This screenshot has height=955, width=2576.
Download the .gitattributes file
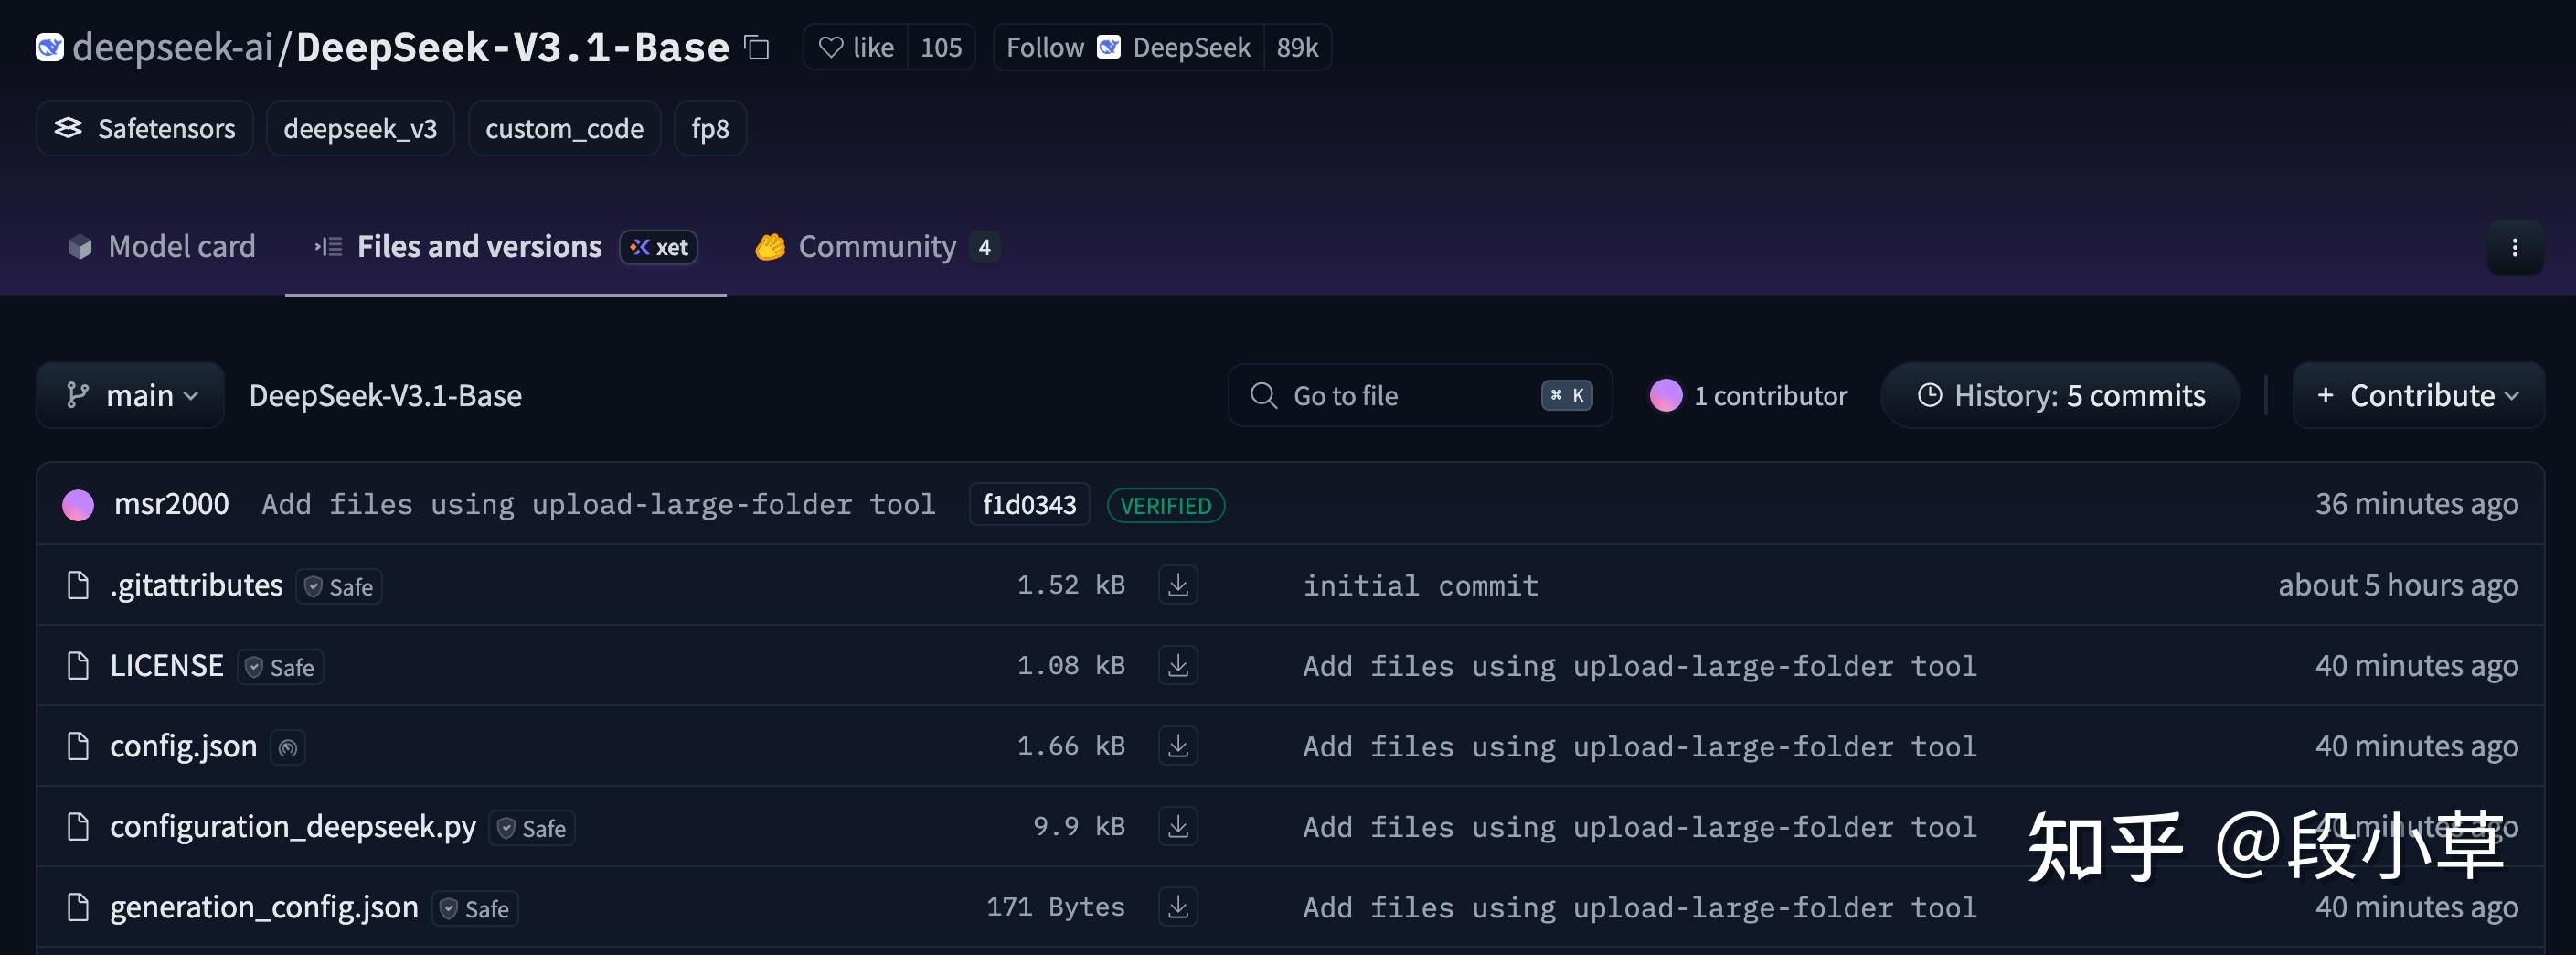(x=1178, y=585)
